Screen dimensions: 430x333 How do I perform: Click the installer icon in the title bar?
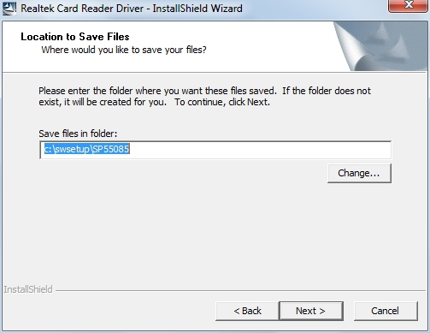click(x=9, y=8)
